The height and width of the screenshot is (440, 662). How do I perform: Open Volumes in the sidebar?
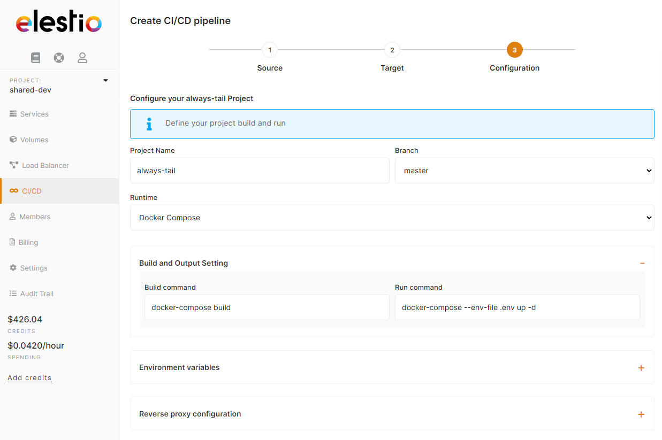(34, 140)
